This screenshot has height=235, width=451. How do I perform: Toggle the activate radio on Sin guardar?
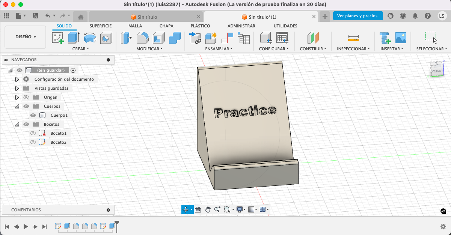click(x=73, y=70)
